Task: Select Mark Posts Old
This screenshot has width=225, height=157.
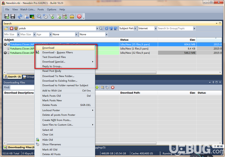Action: pyautogui.click(x=65, y=96)
